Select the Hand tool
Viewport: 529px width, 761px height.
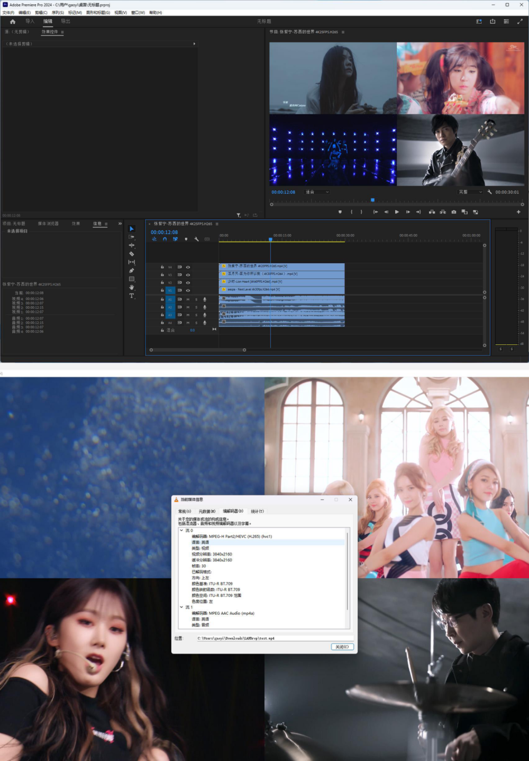point(132,288)
